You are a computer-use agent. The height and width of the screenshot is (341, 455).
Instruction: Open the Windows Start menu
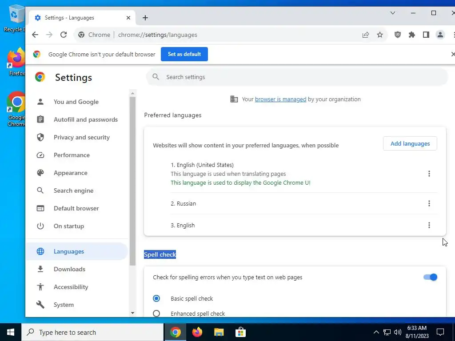[11, 332]
